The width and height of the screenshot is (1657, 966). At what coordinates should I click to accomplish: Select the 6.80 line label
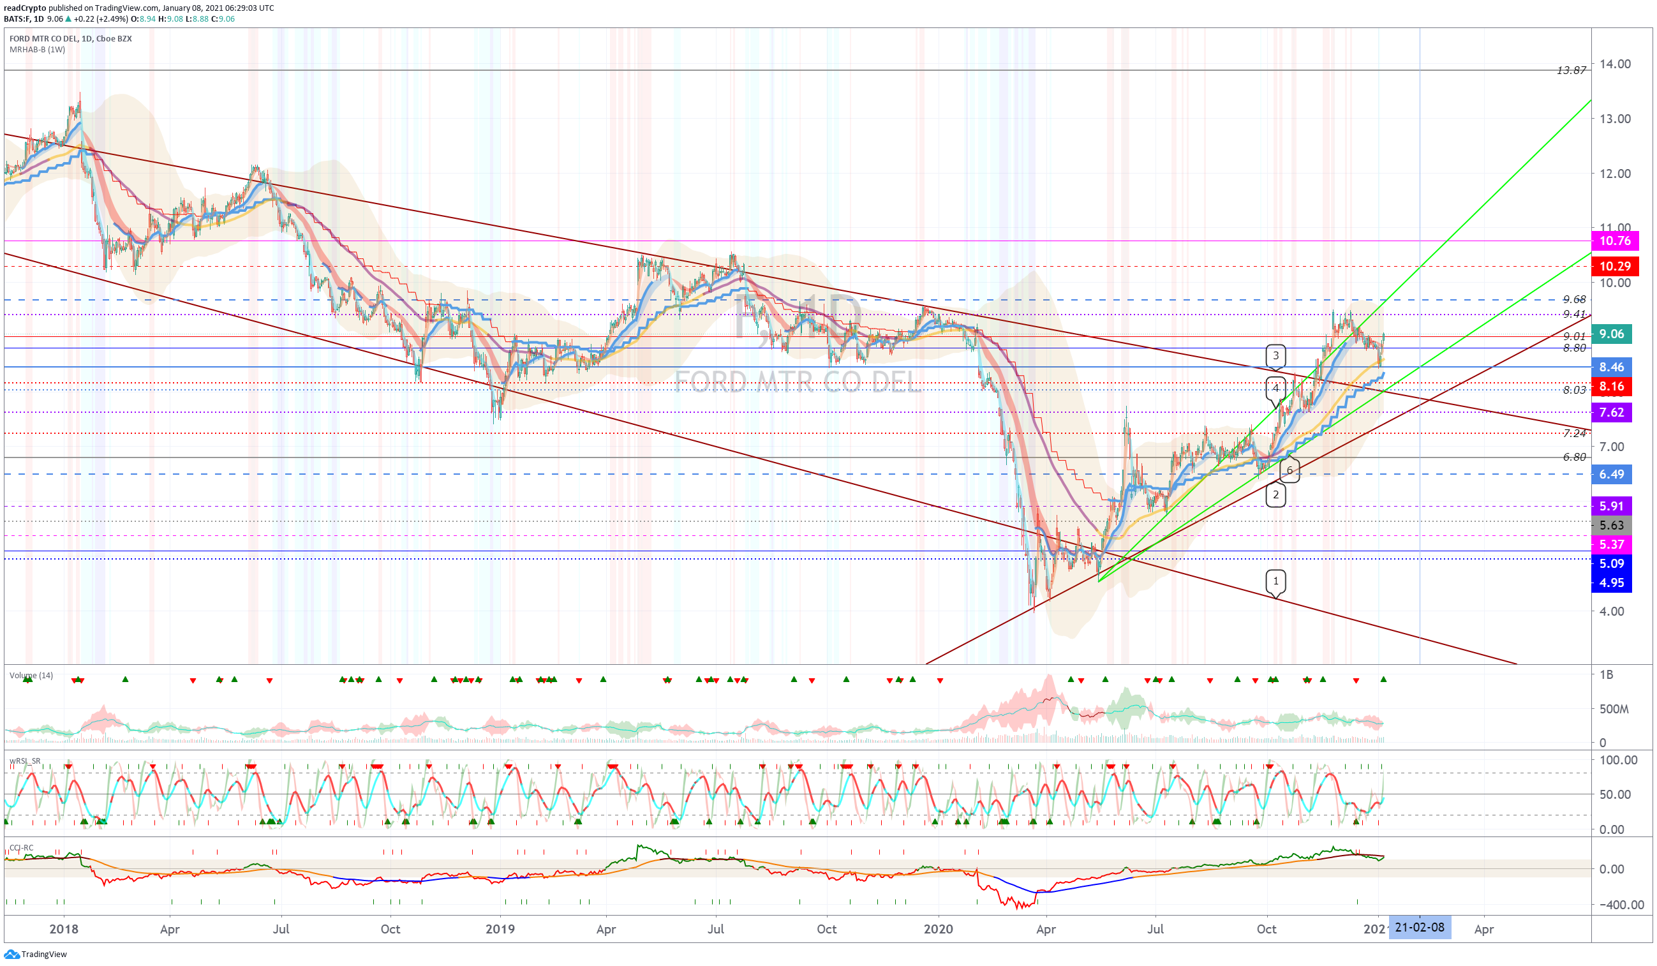tap(1574, 457)
